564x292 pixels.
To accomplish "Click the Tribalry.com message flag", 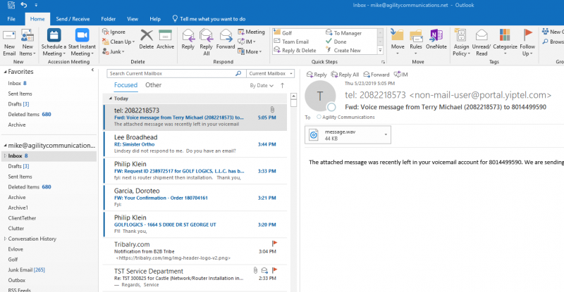I will pyautogui.click(x=274, y=243).
